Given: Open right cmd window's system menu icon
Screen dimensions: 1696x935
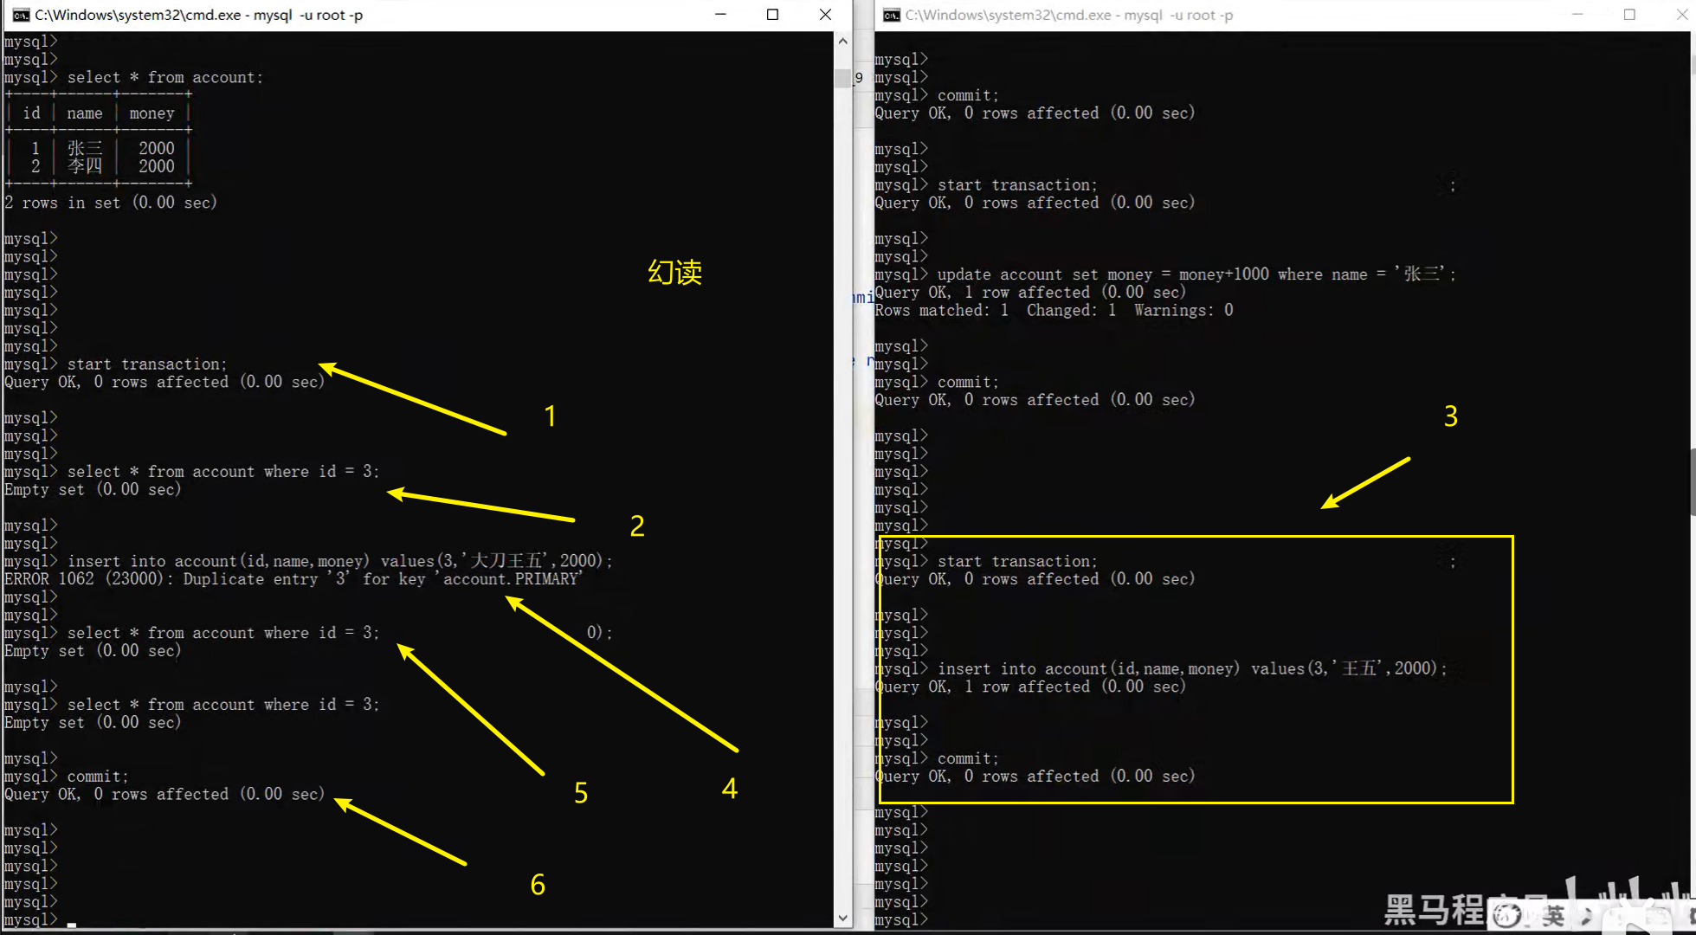Looking at the screenshot, I should [x=891, y=15].
